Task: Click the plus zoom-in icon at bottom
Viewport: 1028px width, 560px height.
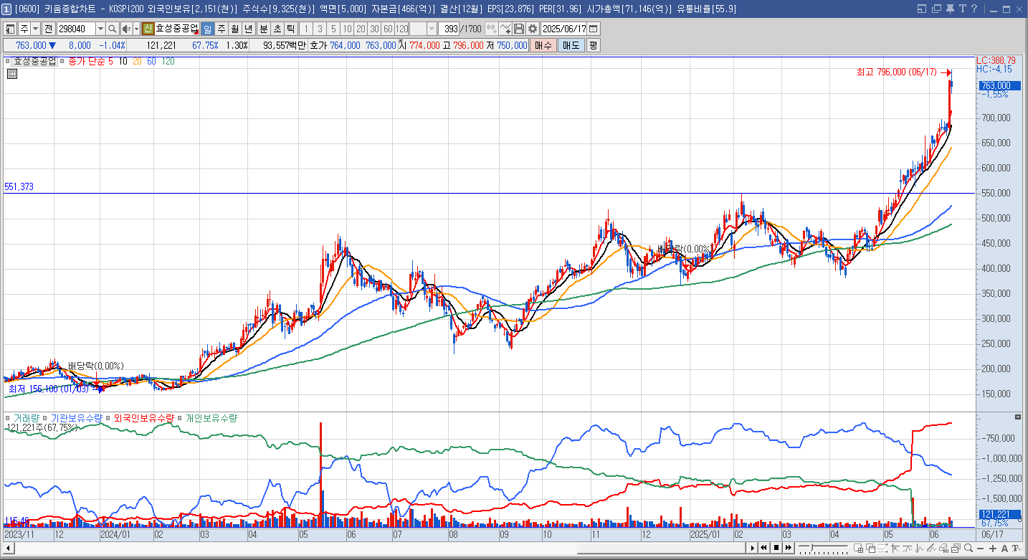Action: point(993,549)
